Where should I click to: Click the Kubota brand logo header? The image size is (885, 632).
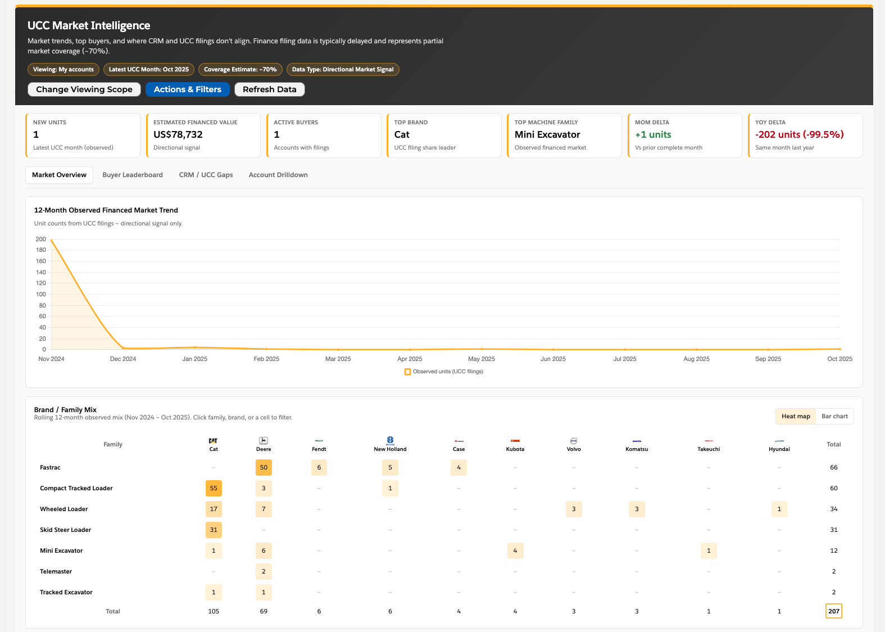(x=515, y=444)
